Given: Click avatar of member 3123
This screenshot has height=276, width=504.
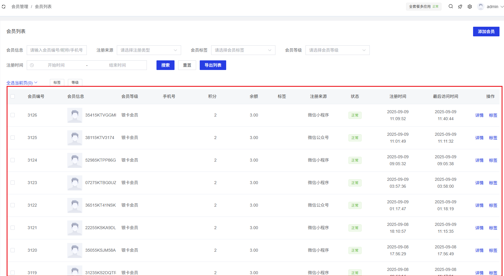Looking at the screenshot, I should pyautogui.click(x=74, y=183).
